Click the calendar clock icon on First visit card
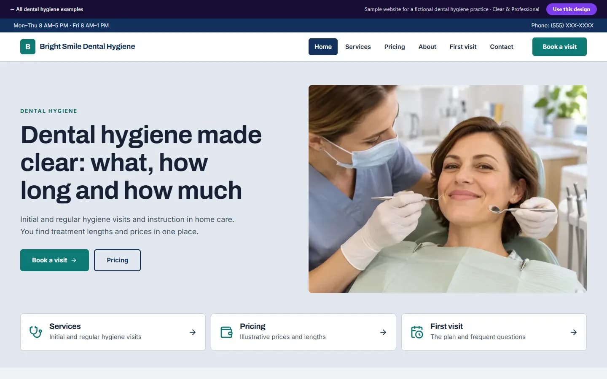 417,332
